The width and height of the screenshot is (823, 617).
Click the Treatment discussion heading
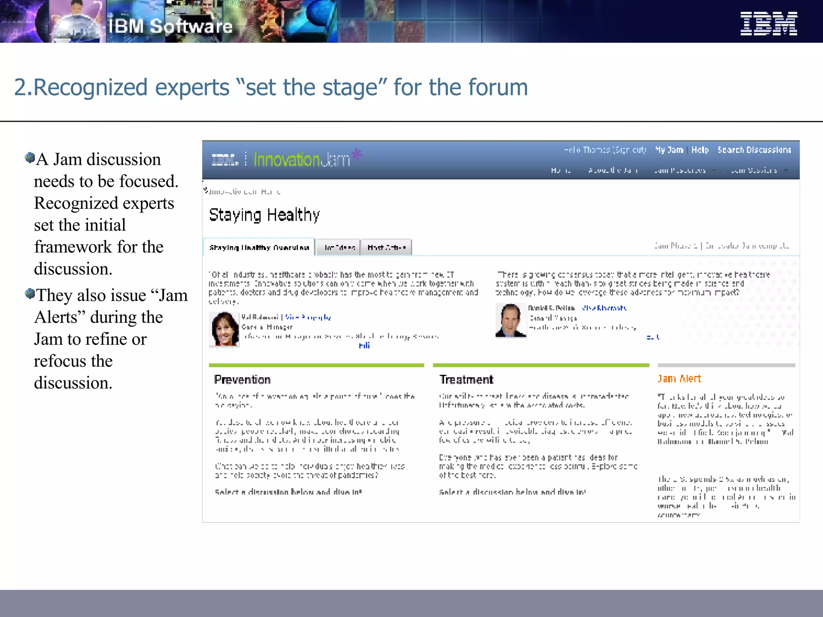tap(466, 380)
